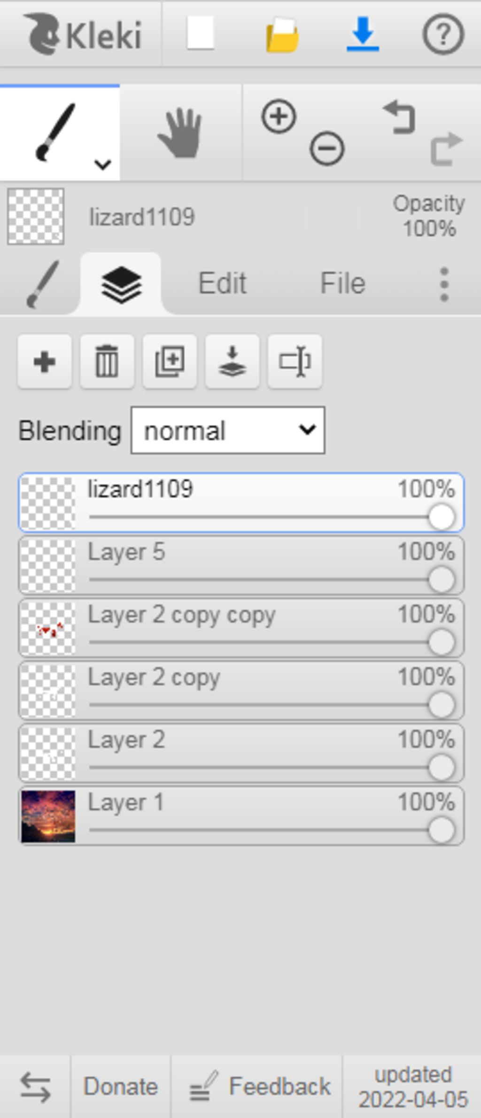Switch to the File tab

(x=343, y=283)
